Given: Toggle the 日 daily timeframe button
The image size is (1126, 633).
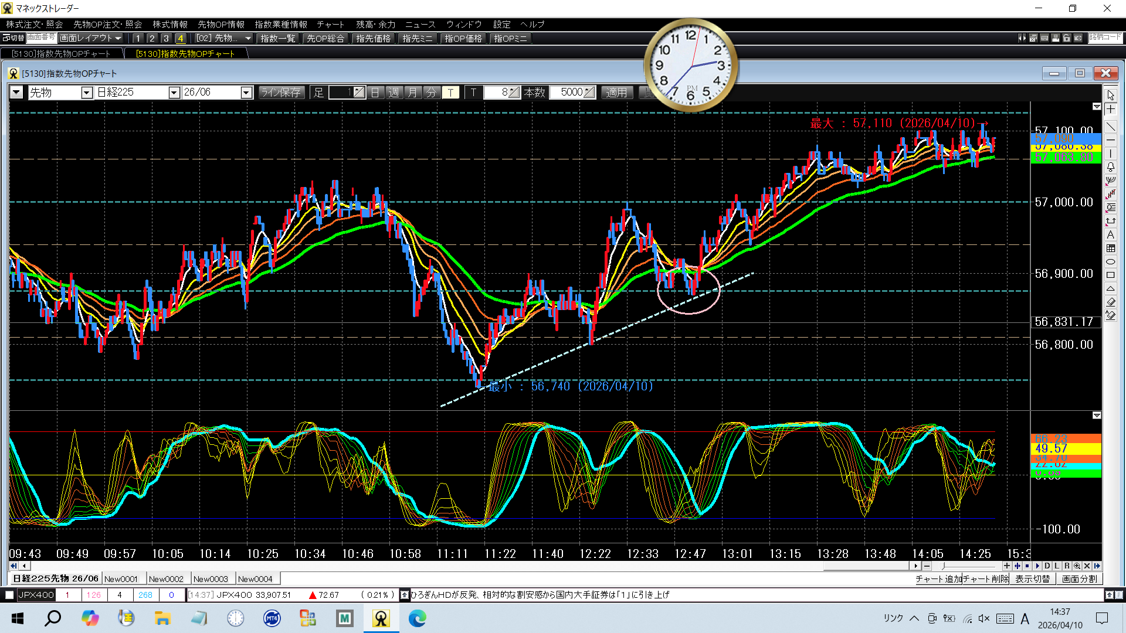Looking at the screenshot, I should click(375, 93).
